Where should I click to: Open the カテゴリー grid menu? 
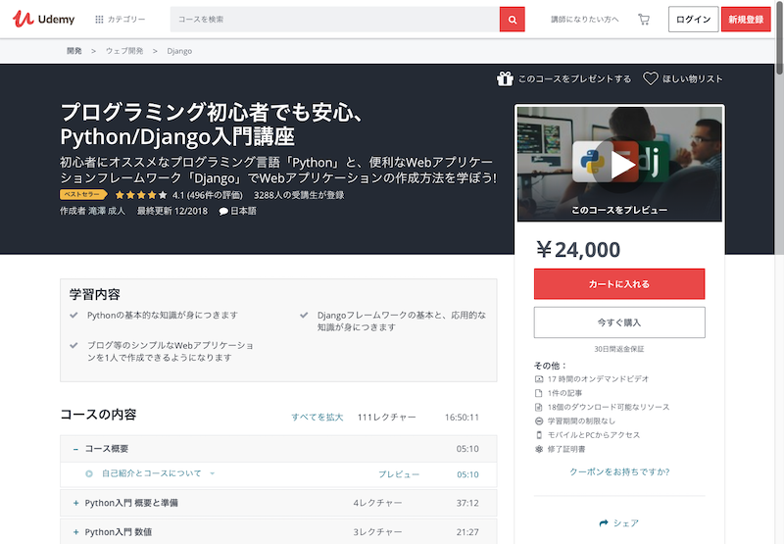[x=120, y=19]
